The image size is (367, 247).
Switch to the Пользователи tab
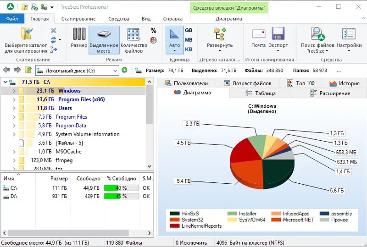click(186, 83)
